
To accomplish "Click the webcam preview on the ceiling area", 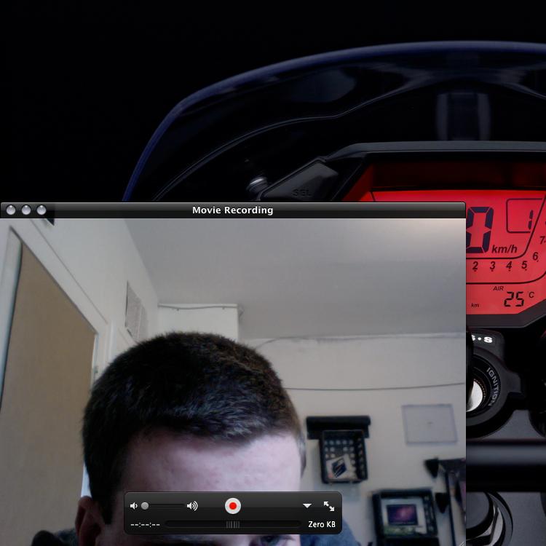I will point(291,269).
